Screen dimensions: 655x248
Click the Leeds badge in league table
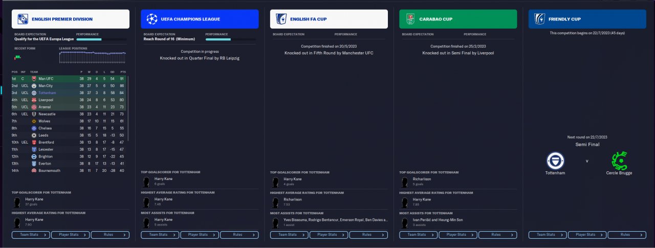(34, 135)
